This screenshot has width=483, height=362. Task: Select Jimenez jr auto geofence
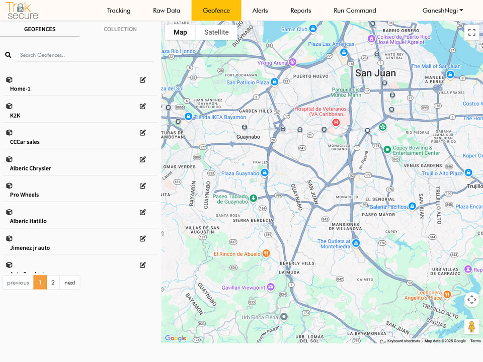[30, 248]
